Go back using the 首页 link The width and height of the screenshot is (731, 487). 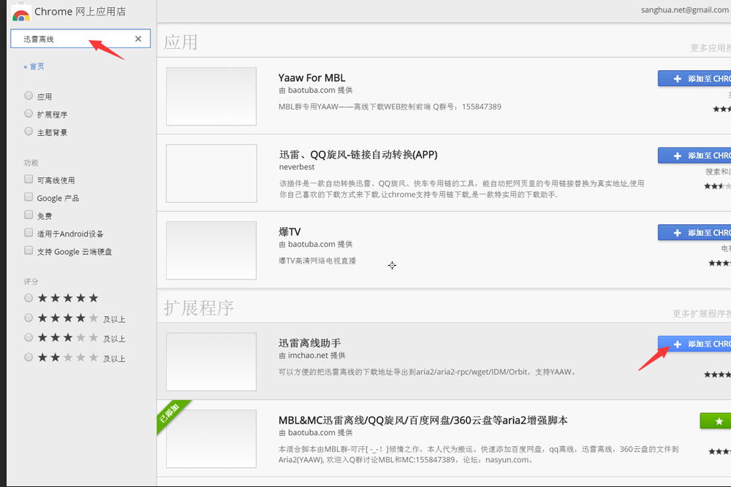click(x=34, y=65)
